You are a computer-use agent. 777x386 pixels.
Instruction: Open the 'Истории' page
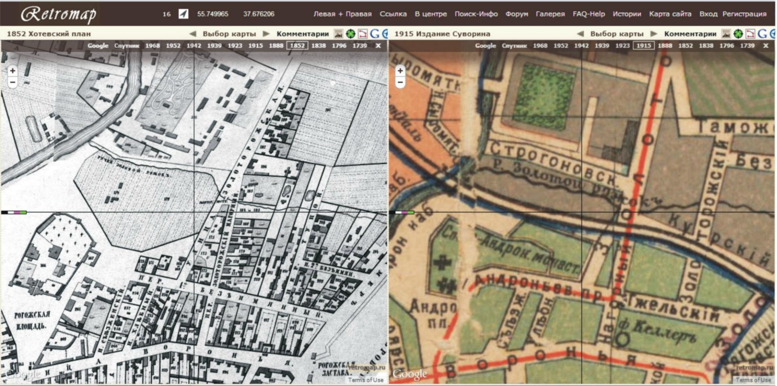pyautogui.click(x=627, y=14)
